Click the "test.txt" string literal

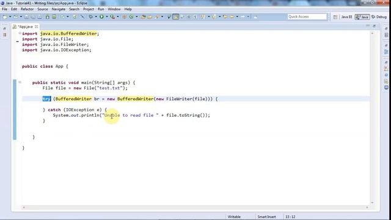coord(110,88)
